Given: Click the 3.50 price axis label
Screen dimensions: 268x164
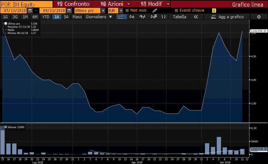Looking at the screenshot, I should 253,104.
